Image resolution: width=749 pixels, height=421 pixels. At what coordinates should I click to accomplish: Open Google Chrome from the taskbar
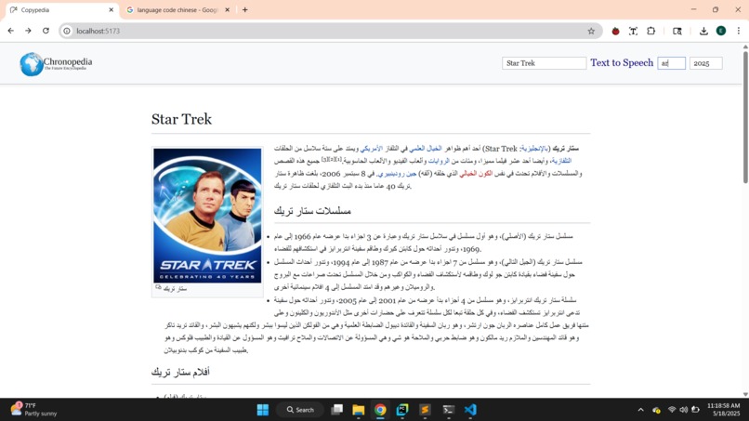coord(380,410)
